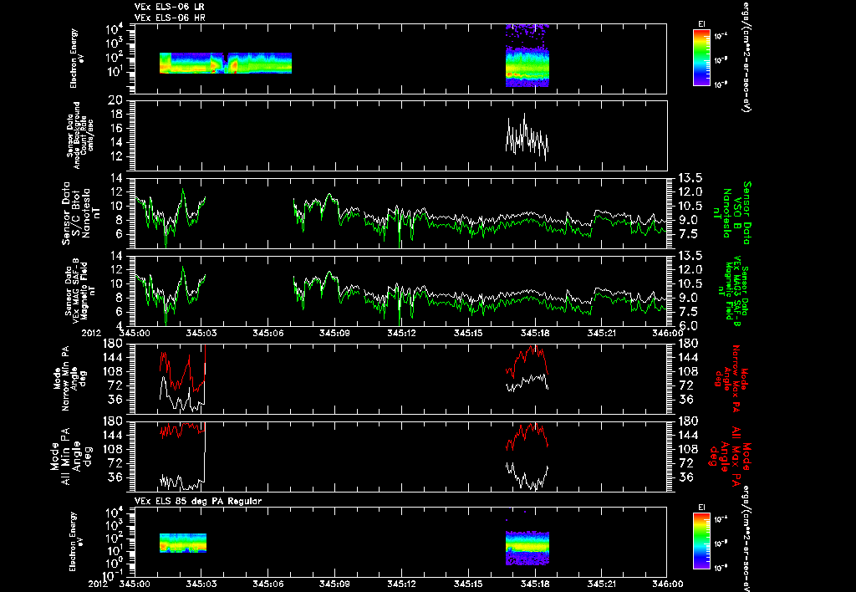Image resolution: width=856 pixels, height=592 pixels.
Task: Click the "345:09" label under the MAG SAF-B panel
Action: point(334,333)
